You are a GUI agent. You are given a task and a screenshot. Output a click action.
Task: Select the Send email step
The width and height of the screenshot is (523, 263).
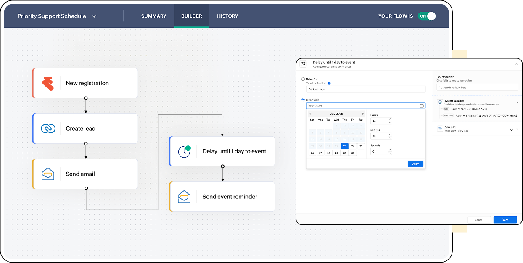[x=85, y=174]
